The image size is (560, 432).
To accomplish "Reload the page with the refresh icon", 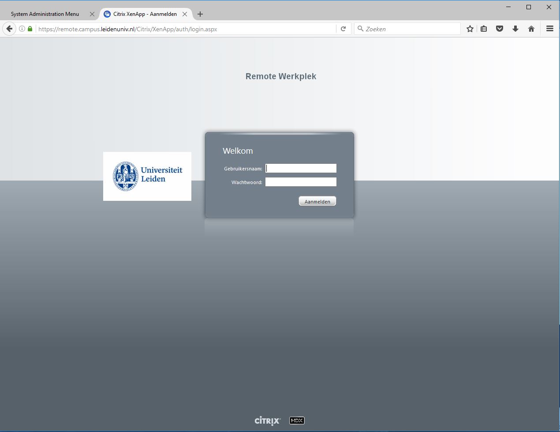I will coord(343,29).
